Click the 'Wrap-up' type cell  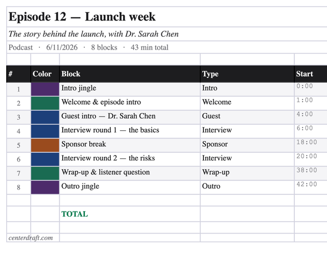pyautogui.click(x=247, y=173)
